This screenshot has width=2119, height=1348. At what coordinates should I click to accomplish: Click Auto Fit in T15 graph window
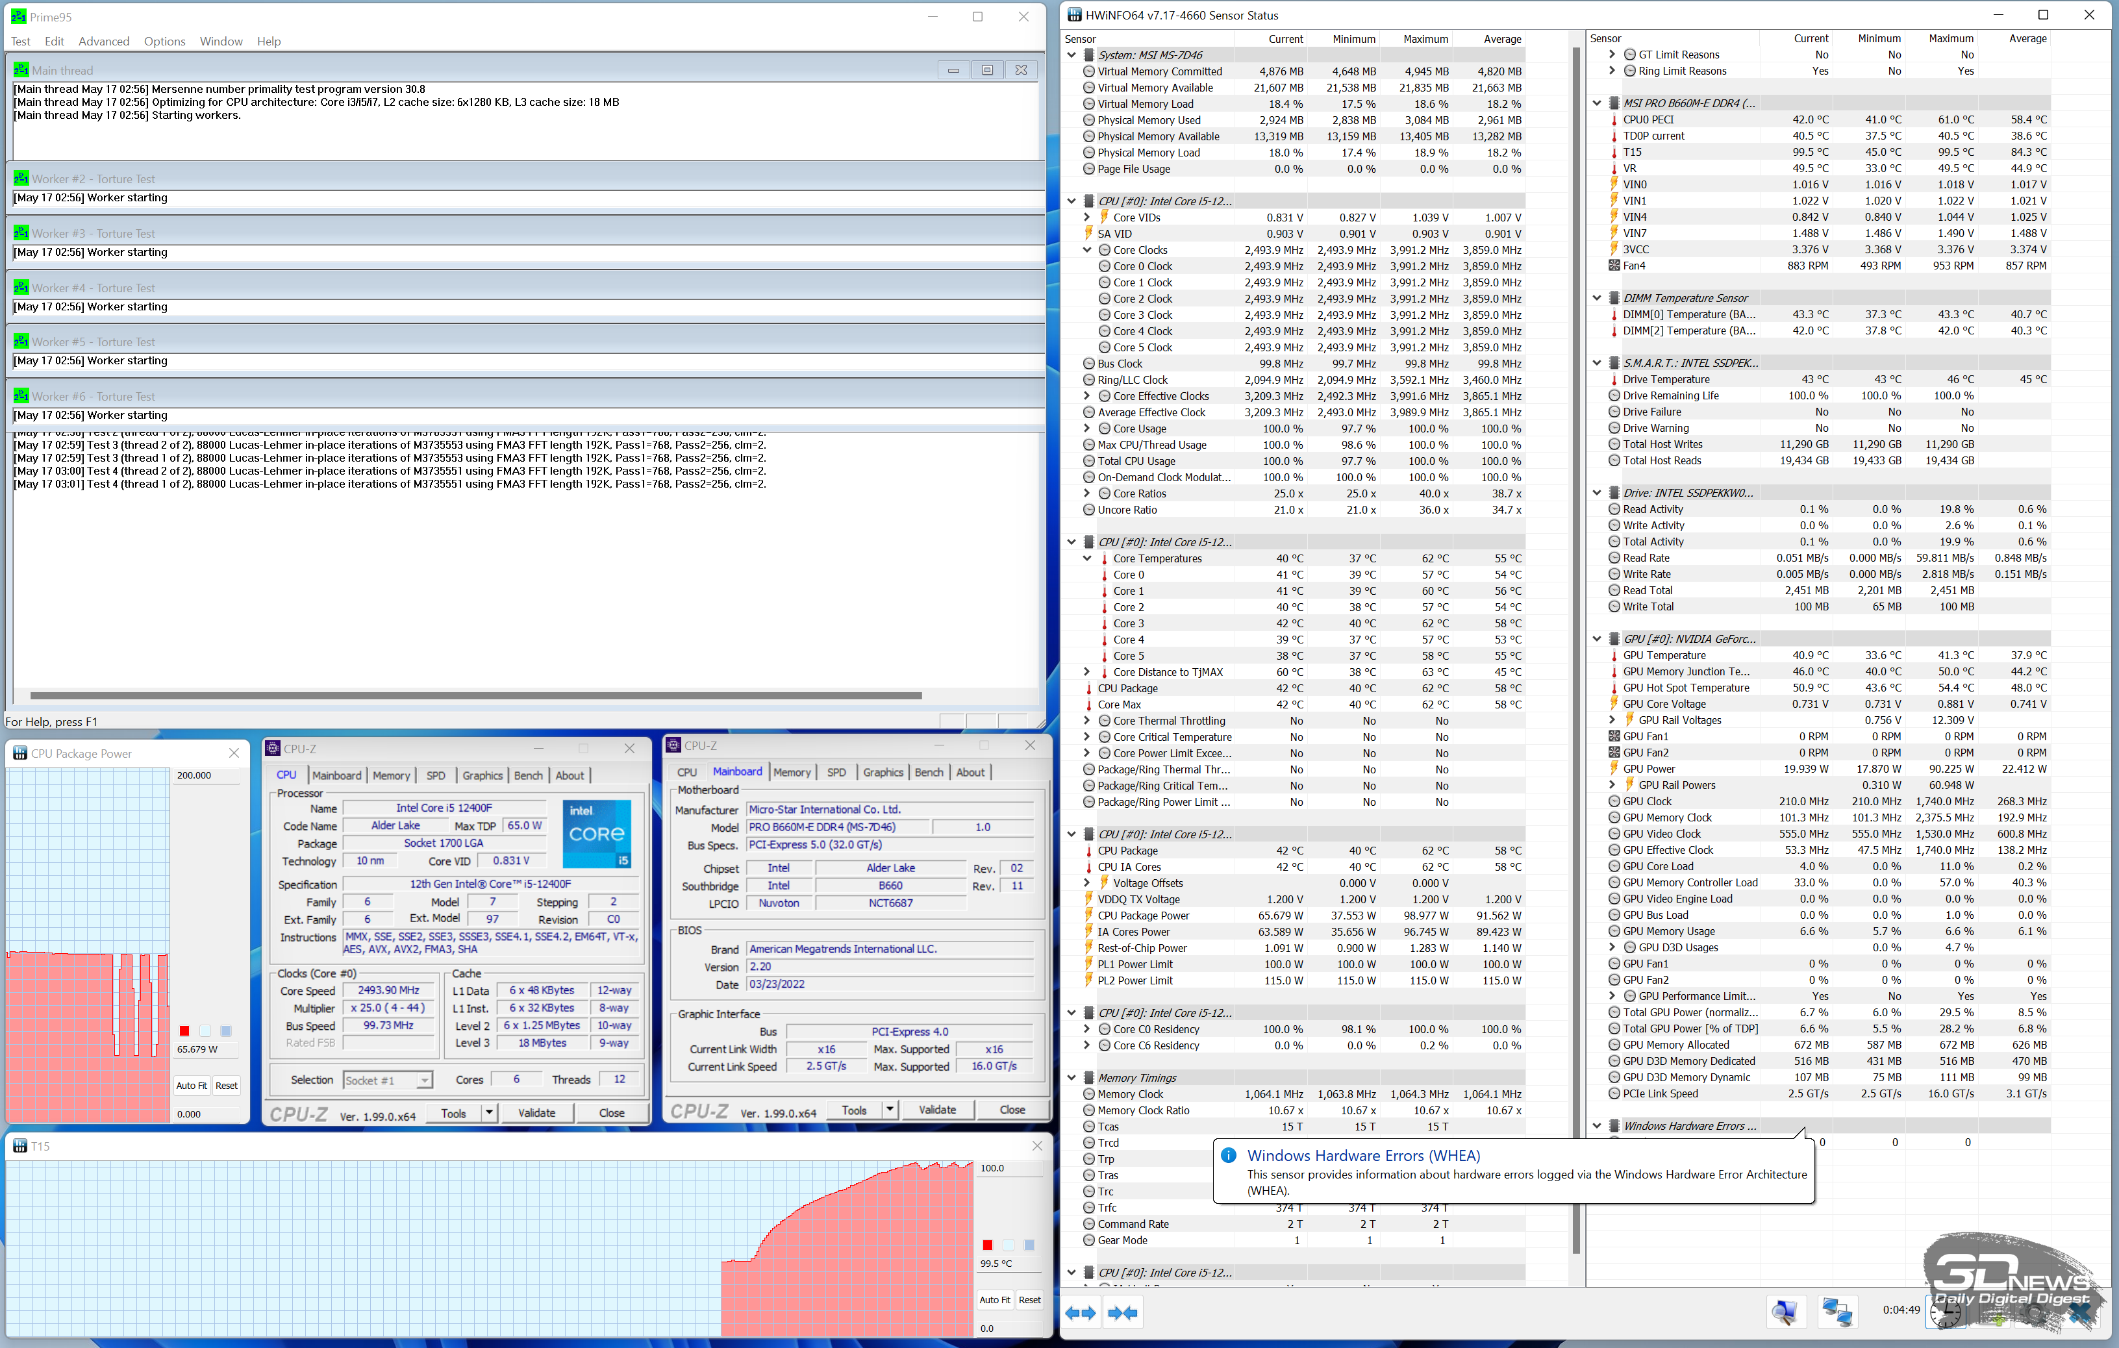point(996,1299)
